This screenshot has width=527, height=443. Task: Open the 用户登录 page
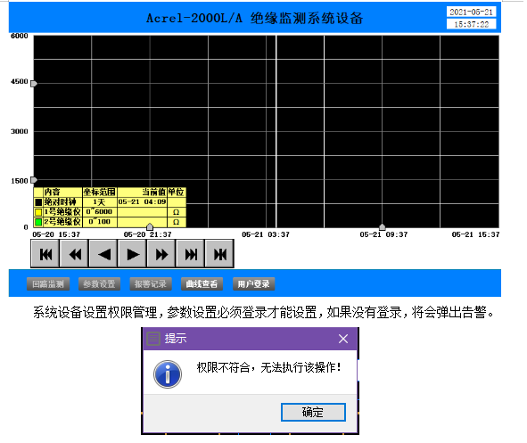254,284
